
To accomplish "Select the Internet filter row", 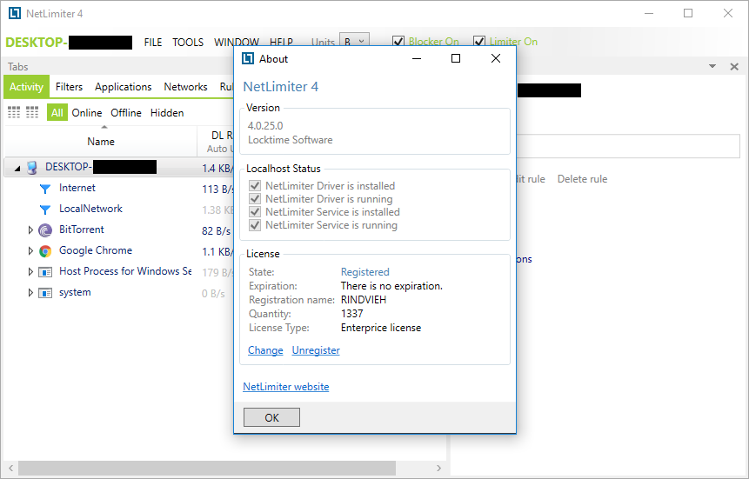I will (77, 188).
